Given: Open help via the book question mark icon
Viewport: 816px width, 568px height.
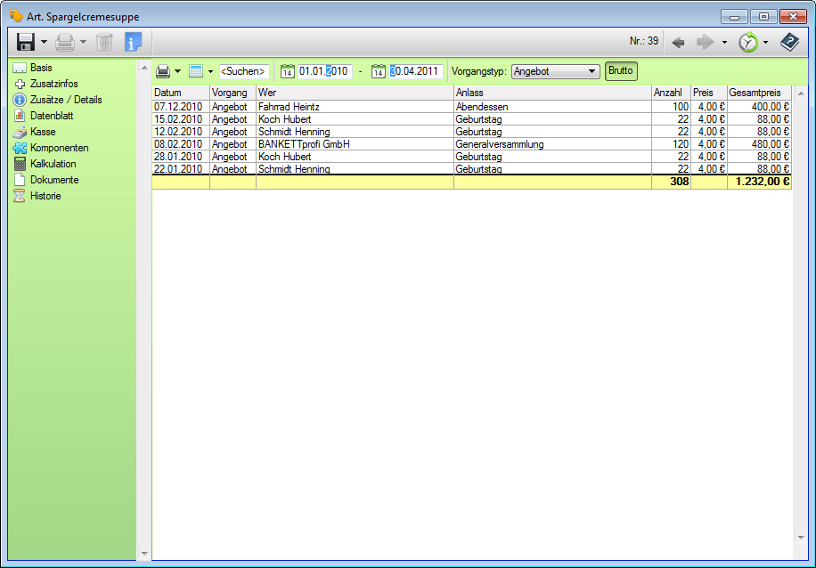Looking at the screenshot, I should click(x=789, y=42).
